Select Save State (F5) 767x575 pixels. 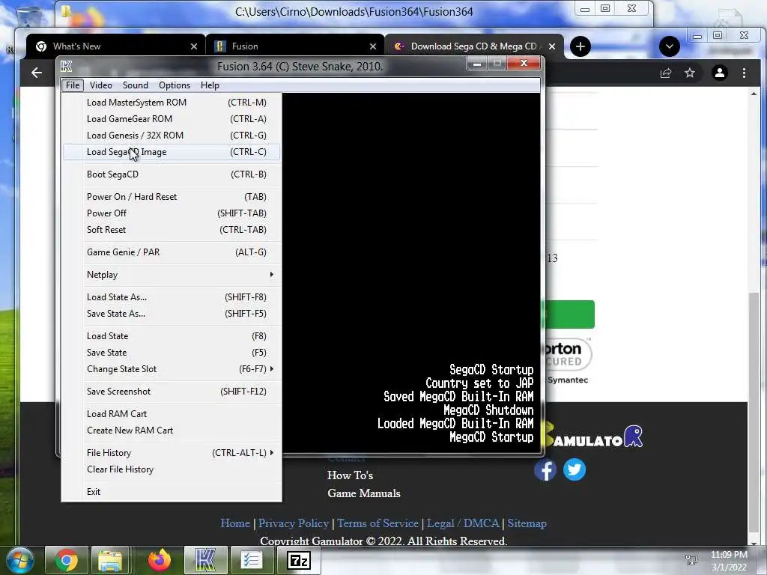172,353
